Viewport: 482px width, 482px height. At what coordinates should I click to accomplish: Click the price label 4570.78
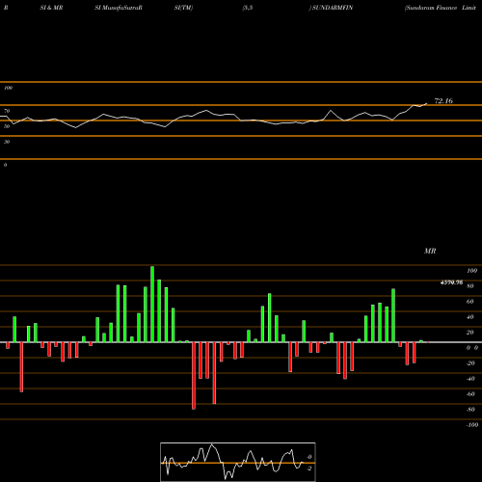point(451,282)
